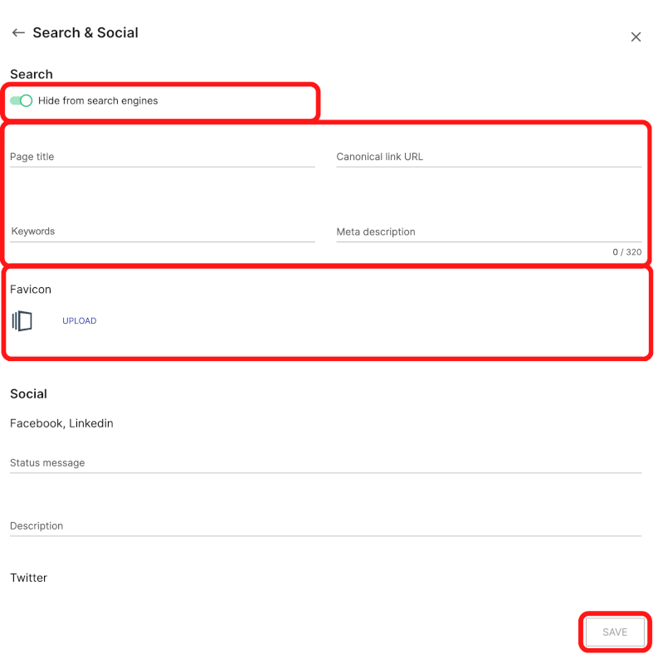Focus the Page title field
The height and width of the screenshot is (664, 663).
point(163,157)
